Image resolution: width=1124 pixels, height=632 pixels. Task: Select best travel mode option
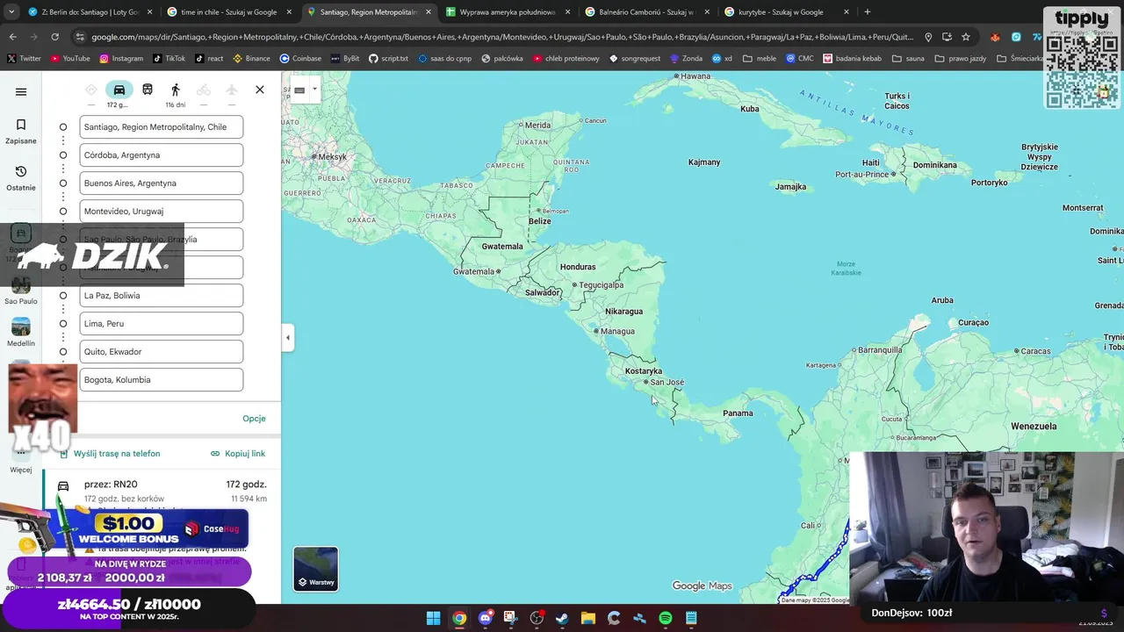(x=91, y=90)
